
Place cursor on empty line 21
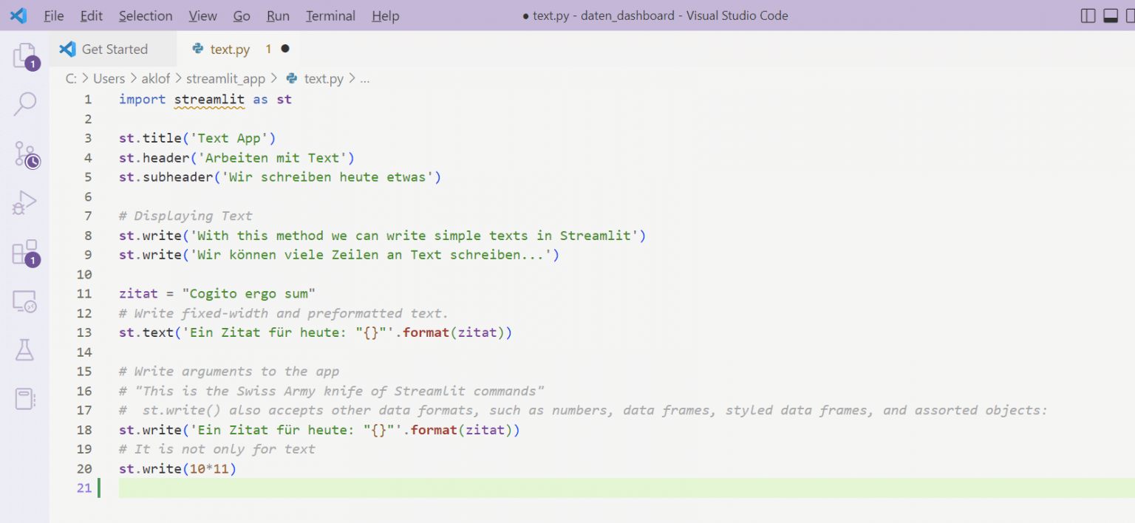point(443,488)
